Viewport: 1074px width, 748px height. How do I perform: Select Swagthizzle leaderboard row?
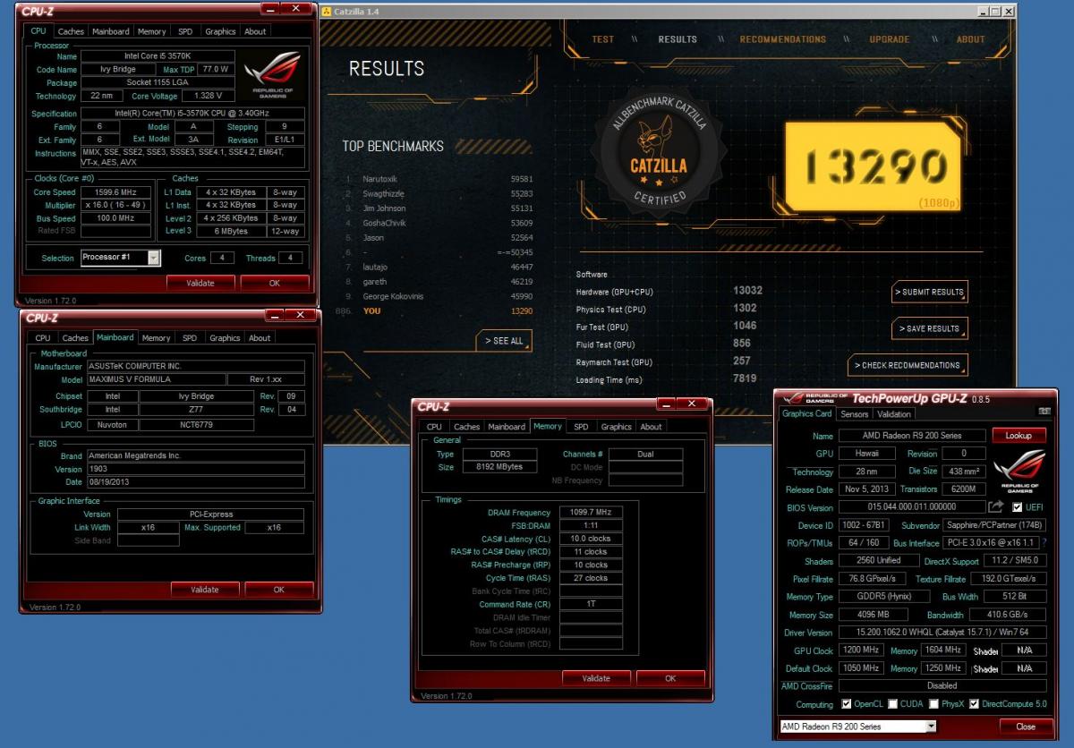click(x=439, y=193)
